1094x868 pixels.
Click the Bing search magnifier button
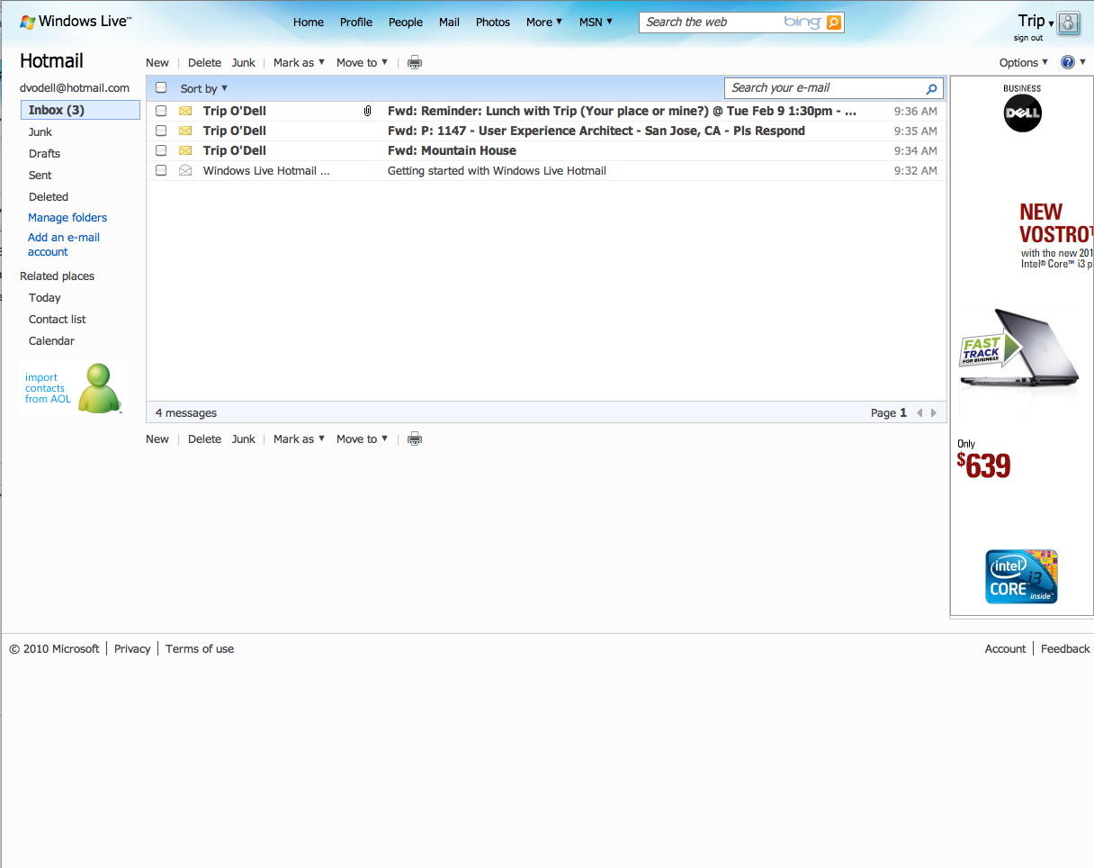pos(834,23)
